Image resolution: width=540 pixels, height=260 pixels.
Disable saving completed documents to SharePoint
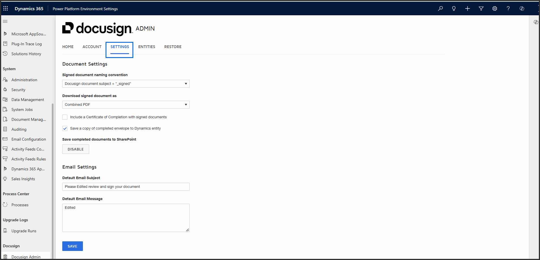coord(76,149)
